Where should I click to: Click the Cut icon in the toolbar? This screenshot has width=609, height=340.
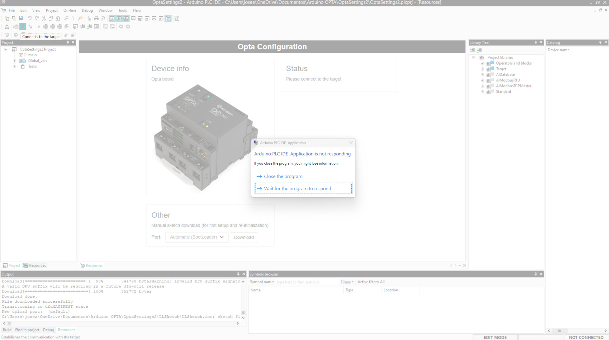click(x=43, y=18)
